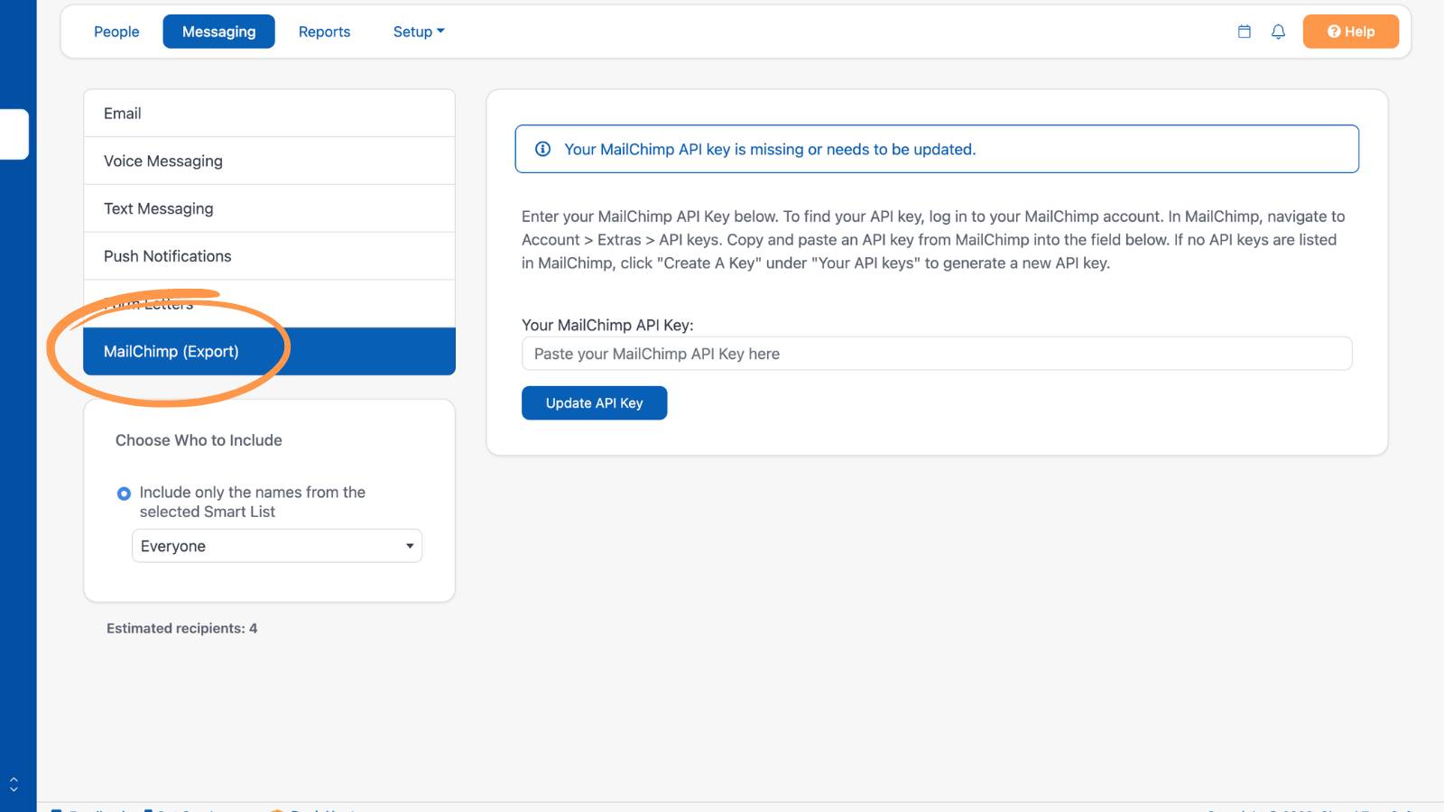Screen dimensions: 1444x812
Task: Expand the Setup menu
Action: pos(419,32)
